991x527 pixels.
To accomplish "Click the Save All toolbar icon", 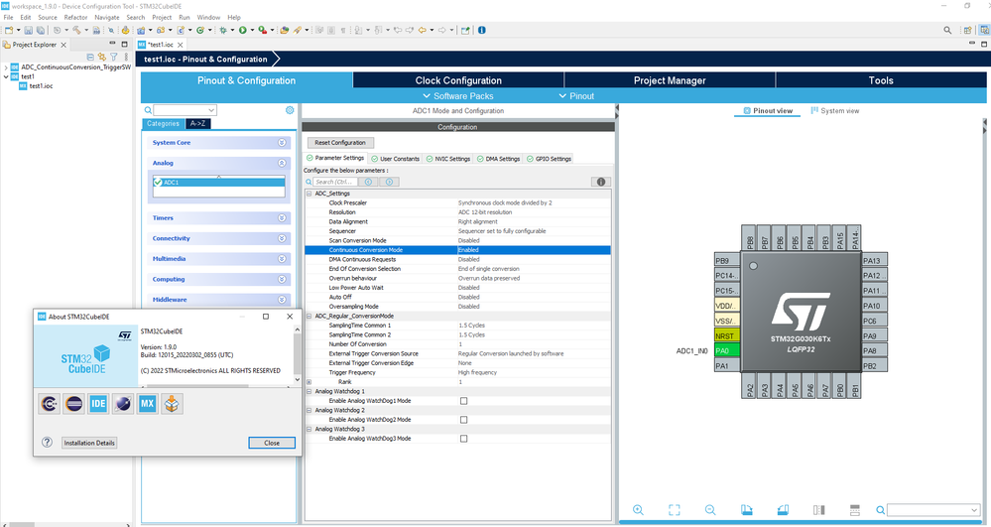I will (x=40, y=30).
